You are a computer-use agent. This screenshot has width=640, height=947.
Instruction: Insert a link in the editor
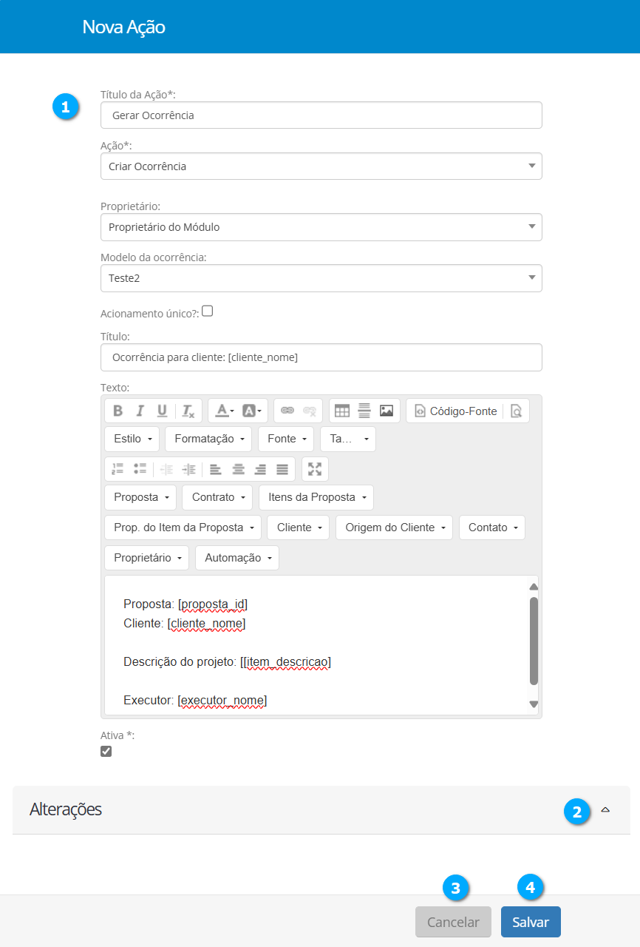(287, 411)
